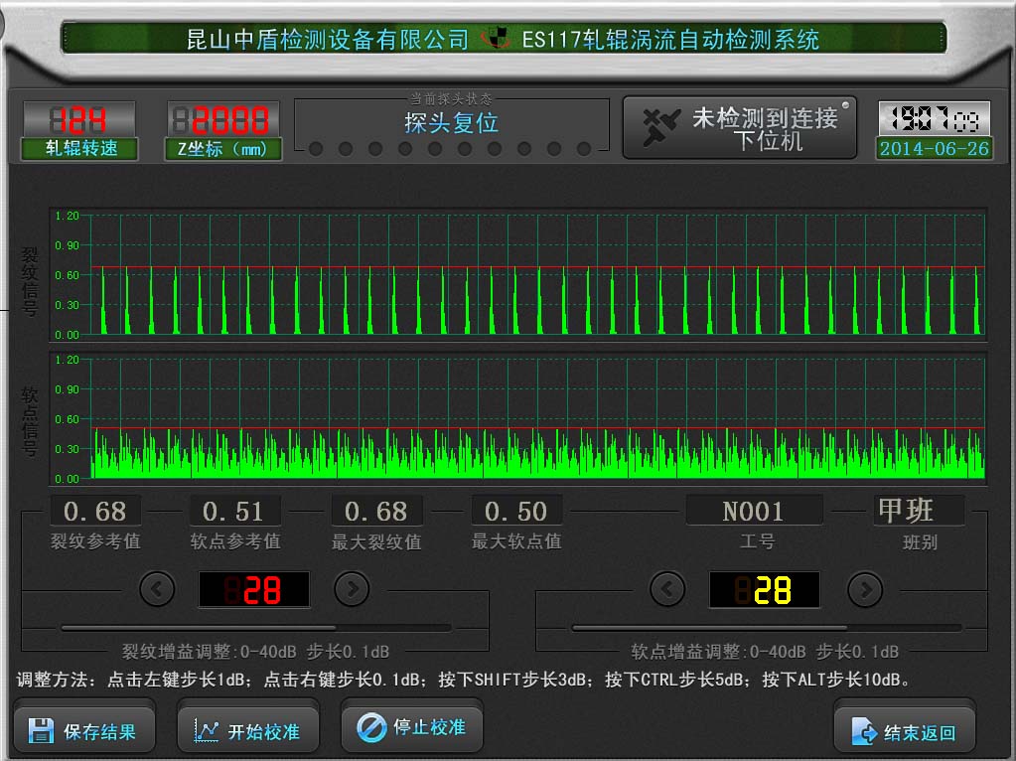Click the 昆山中盾检测设备有限公司 company name
The height and width of the screenshot is (761, 1016).
point(328,39)
